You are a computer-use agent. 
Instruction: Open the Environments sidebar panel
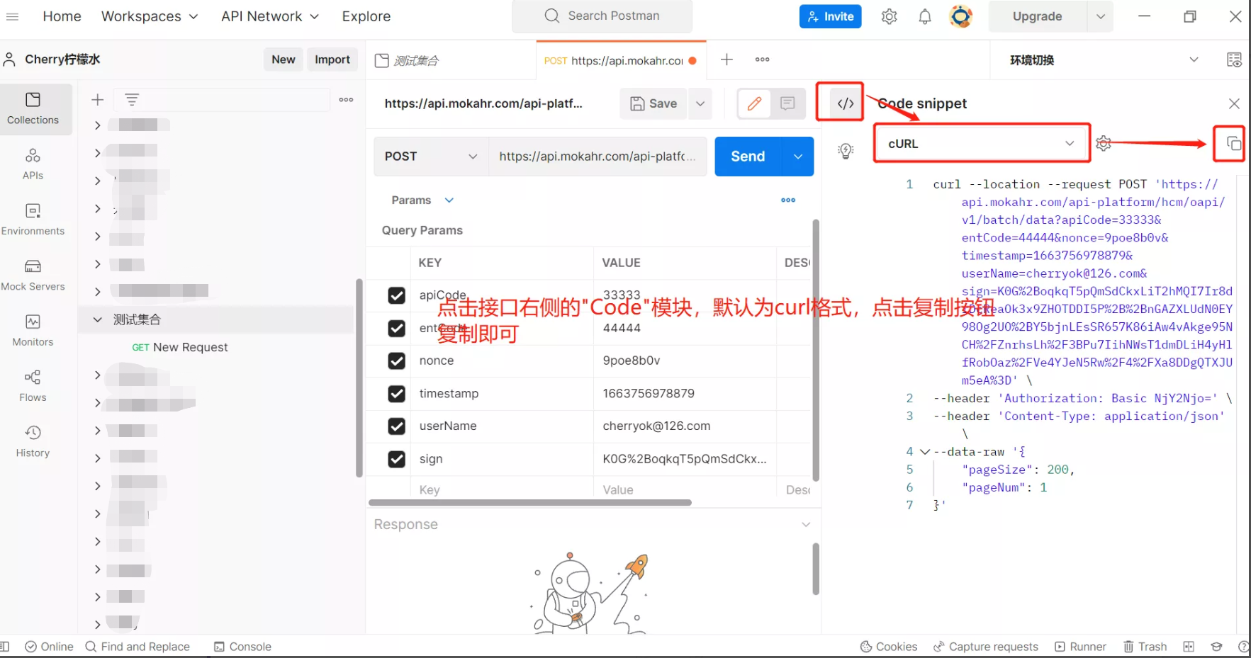pyautogui.click(x=33, y=220)
